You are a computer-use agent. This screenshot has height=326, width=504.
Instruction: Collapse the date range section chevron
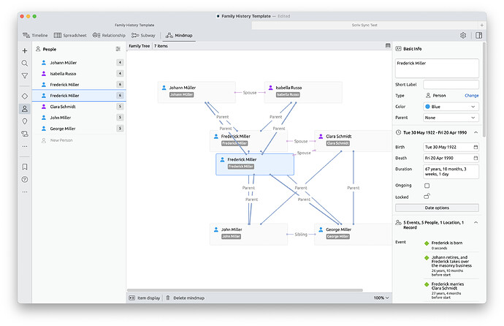476,132
